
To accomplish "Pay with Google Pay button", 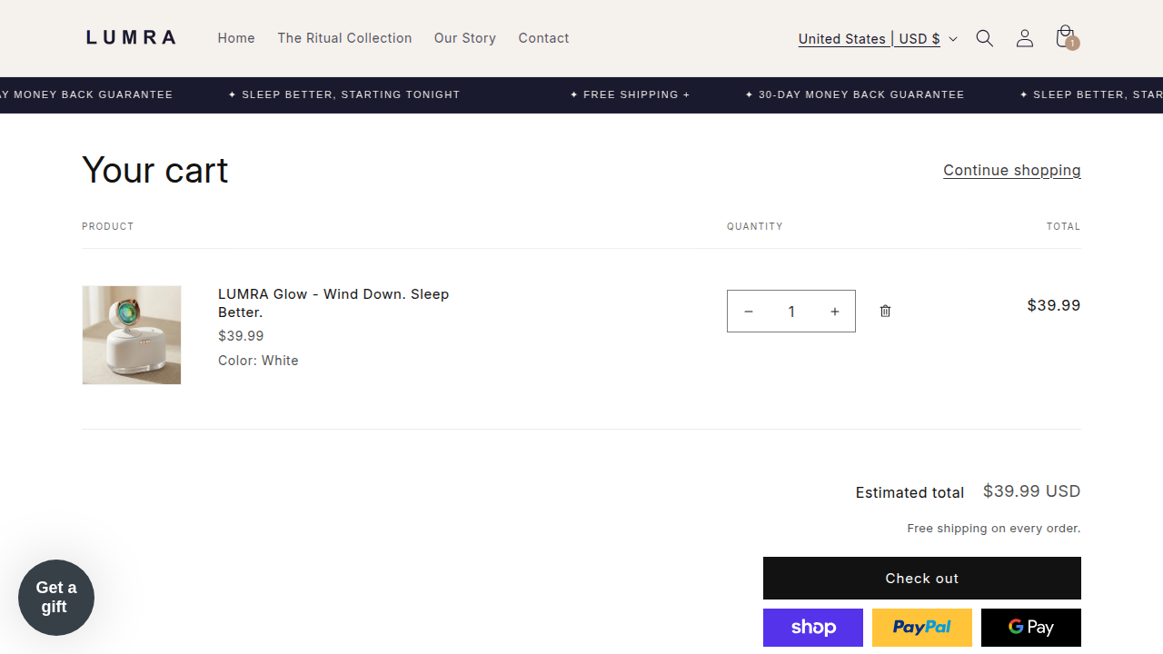I will coord(1031,628).
